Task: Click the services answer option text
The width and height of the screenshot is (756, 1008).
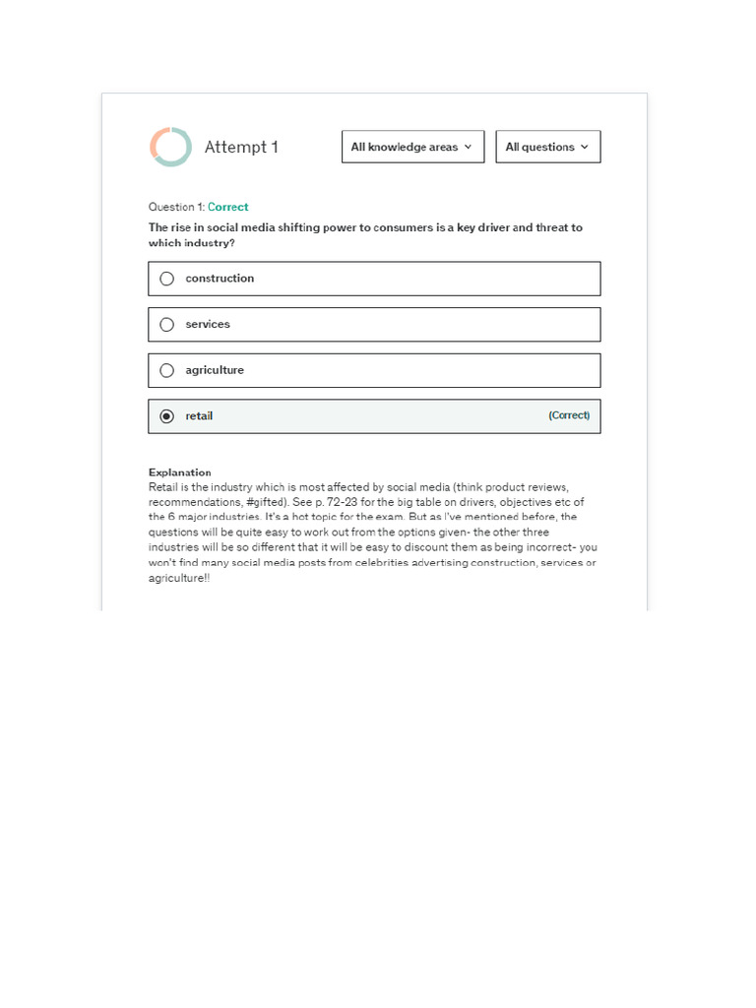Action: pos(208,325)
